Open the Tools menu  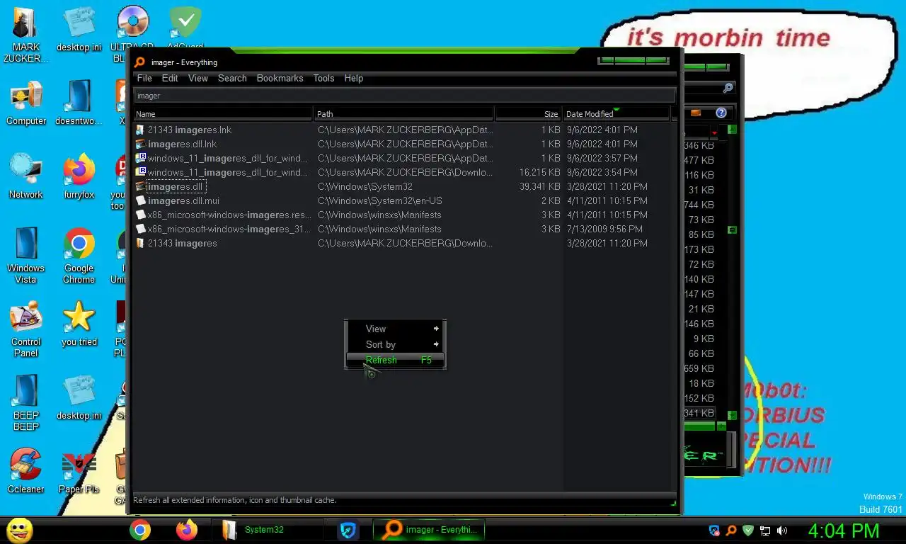(x=323, y=78)
